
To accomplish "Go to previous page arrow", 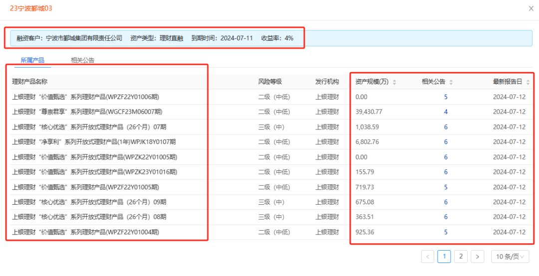I will (428, 257).
